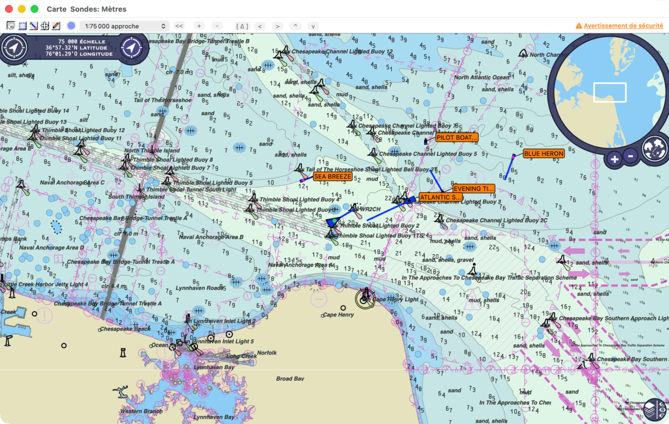Zoom in with the toolbar + button
This screenshot has width=669, height=424.
199,26
